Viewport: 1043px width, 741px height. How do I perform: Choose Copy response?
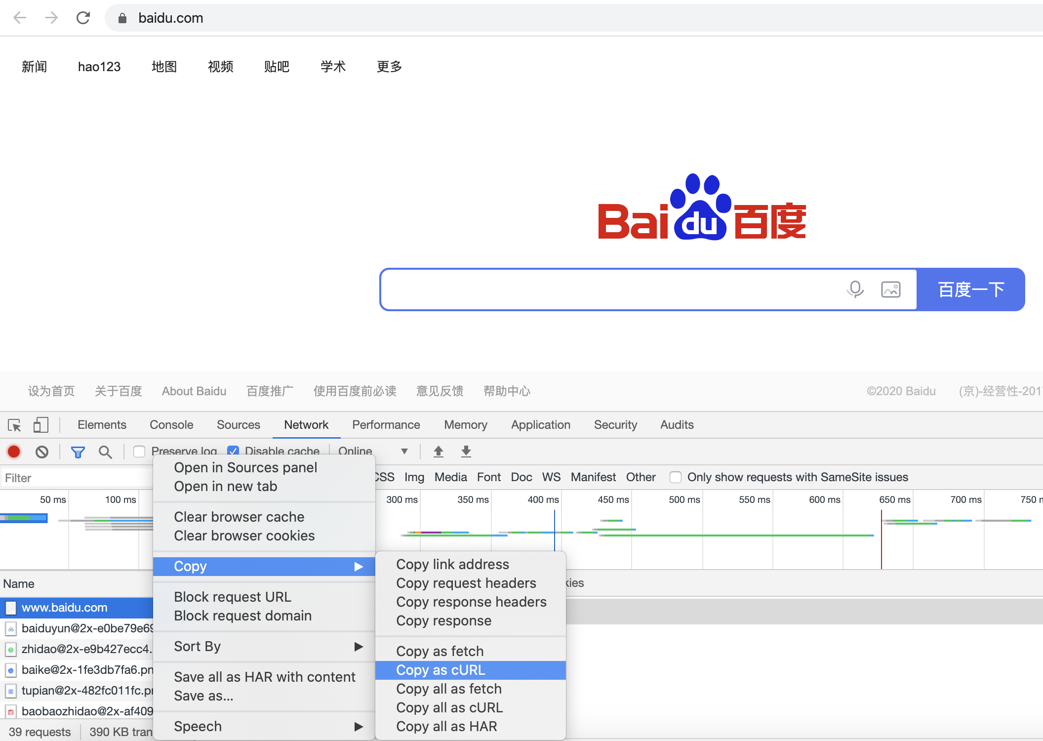(471, 621)
